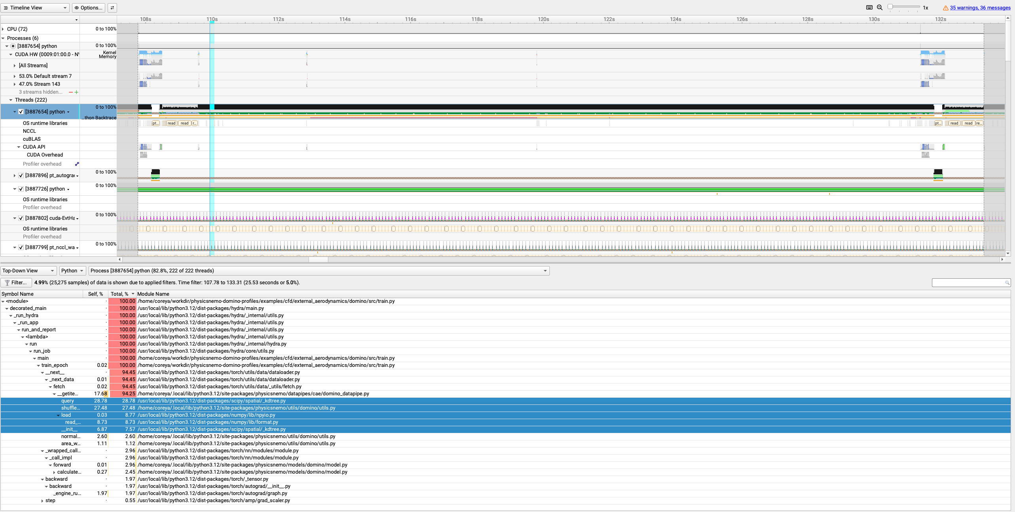Open the 35 warnings, 36 messages link
This screenshot has width=1015, height=512.
[980, 8]
